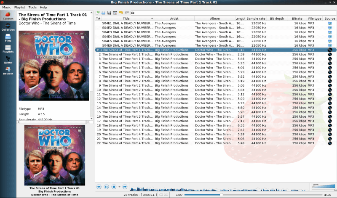Select The Avengers artist cell for S04E4
337x198 pixels.
(165, 37)
